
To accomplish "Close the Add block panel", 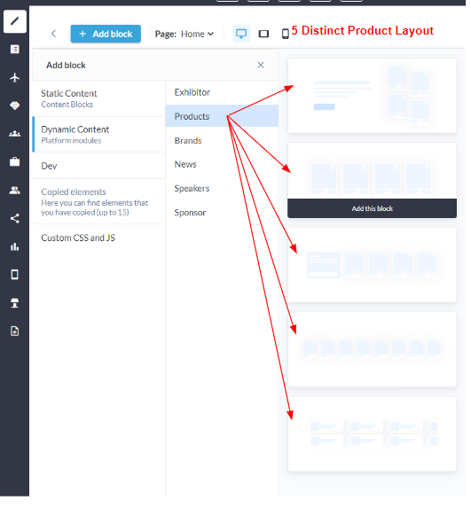I will 261,65.
